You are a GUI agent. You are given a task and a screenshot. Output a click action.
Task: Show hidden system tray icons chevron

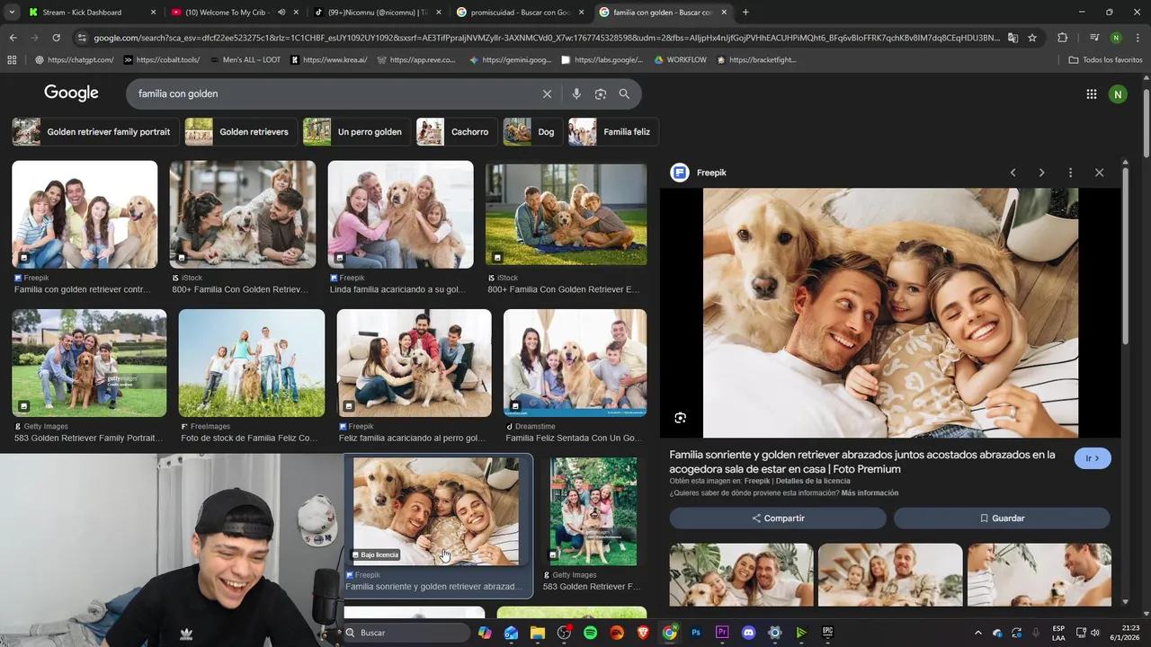(978, 633)
